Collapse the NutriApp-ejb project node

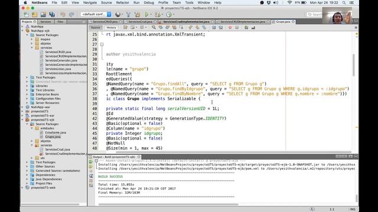click(22, 31)
